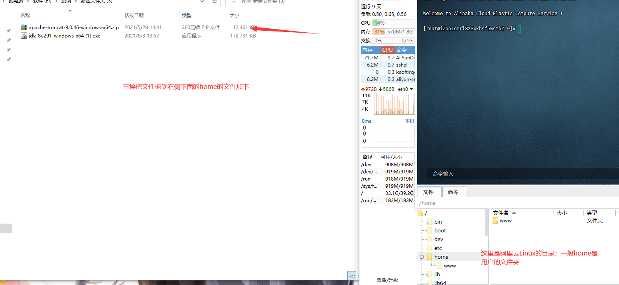Click the remote folder tree scrollbar

click(486, 222)
